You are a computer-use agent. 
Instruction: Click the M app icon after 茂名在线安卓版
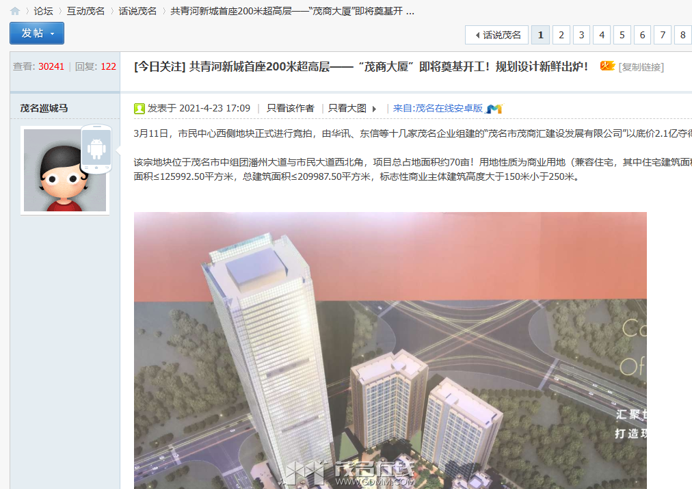click(x=494, y=108)
